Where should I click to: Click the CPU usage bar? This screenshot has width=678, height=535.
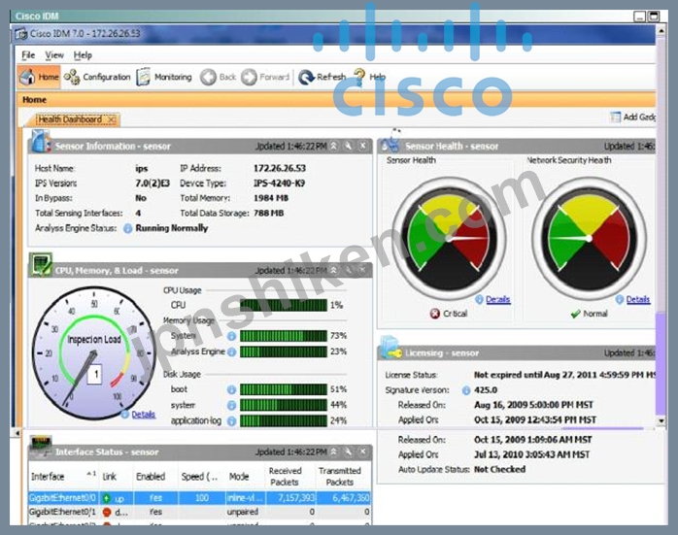click(x=284, y=305)
